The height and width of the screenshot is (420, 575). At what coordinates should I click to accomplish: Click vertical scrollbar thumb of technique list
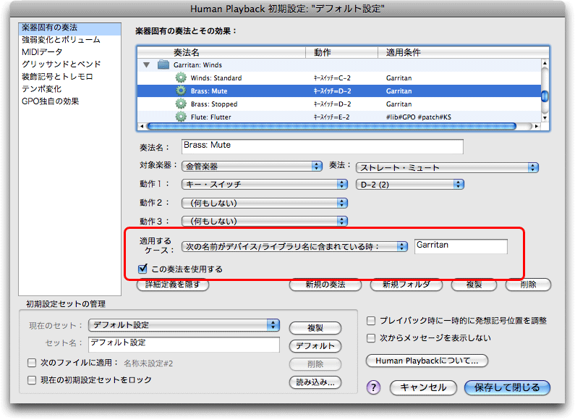(x=545, y=96)
